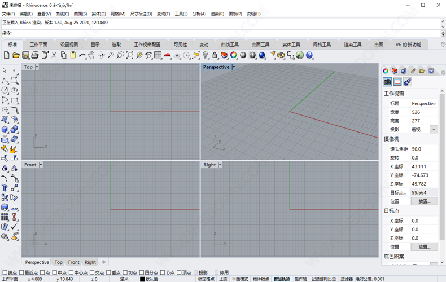Toggle 物件锁点 in status bar

tap(261, 279)
